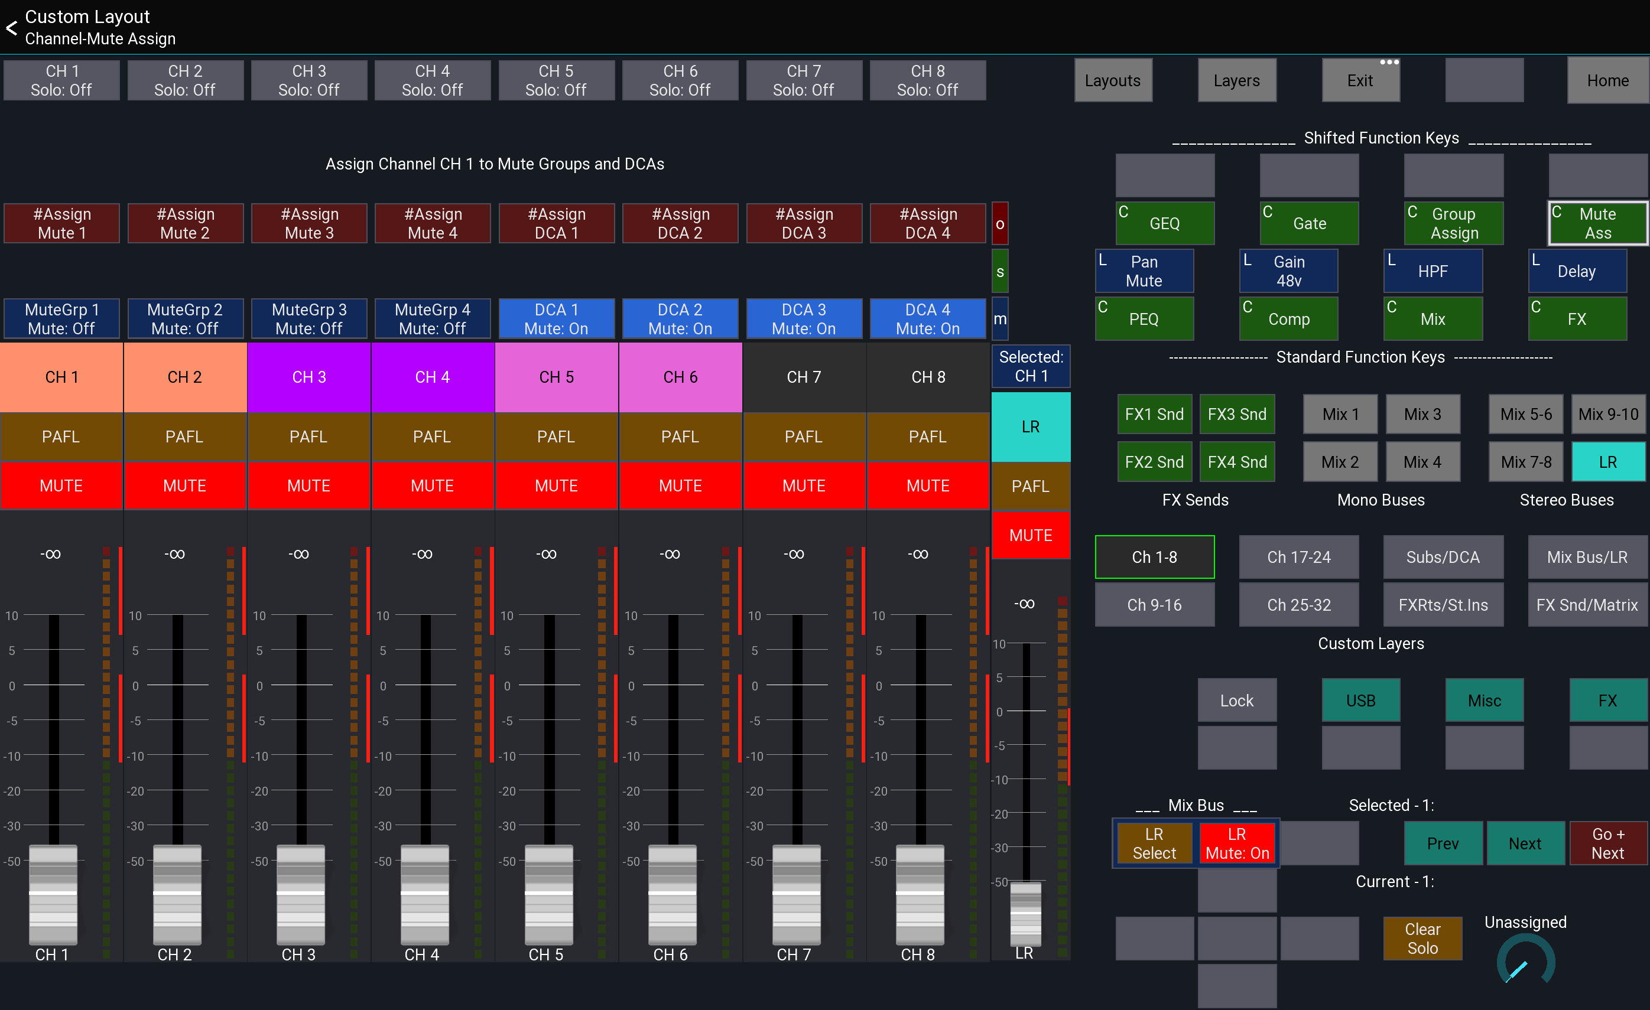Toggle CH 5 Solo button
Image resolution: width=1650 pixels, height=1010 pixels.
tap(556, 80)
